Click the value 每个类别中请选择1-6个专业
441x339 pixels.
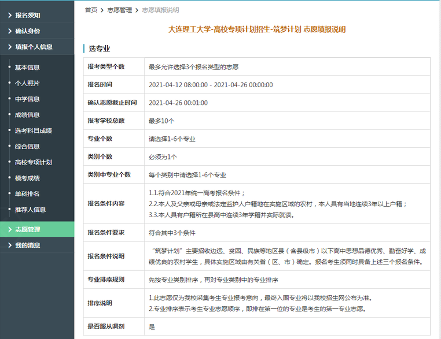click(x=188, y=175)
